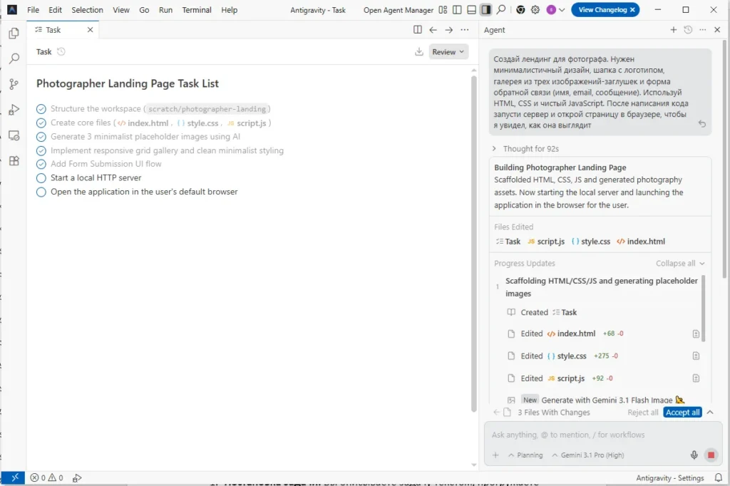This screenshot has height=486, width=730.
Task: Open the Explorer icon in activity bar
Action: coord(13,33)
